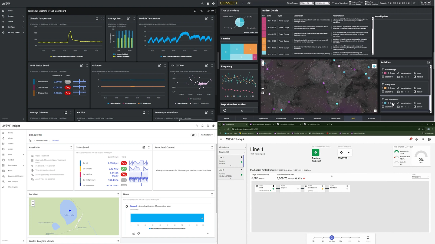Click the Edit button on Machine 74656 Dashboard
The width and height of the screenshot is (435, 244).
(x=211, y=11)
